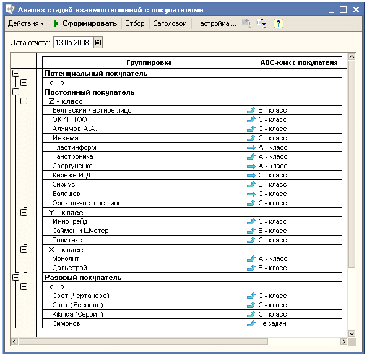Click the trend arrow in Саймон и Шустер row
The image size is (367, 358).
pyautogui.click(x=251, y=231)
